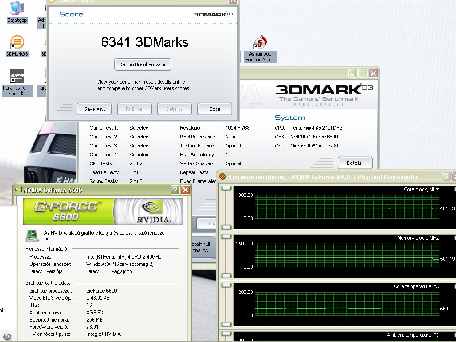Click help button in NVIDIA GeForce 6600 dialog
This screenshot has width=456, height=342.
(175, 190)
